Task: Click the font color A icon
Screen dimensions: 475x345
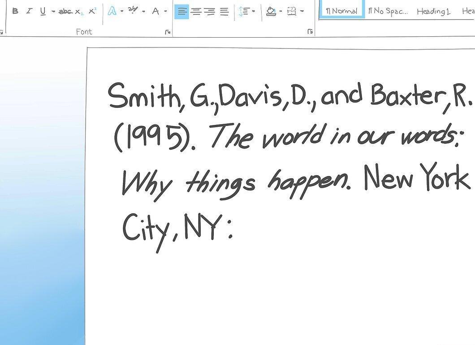Action: tap(155, 12)
